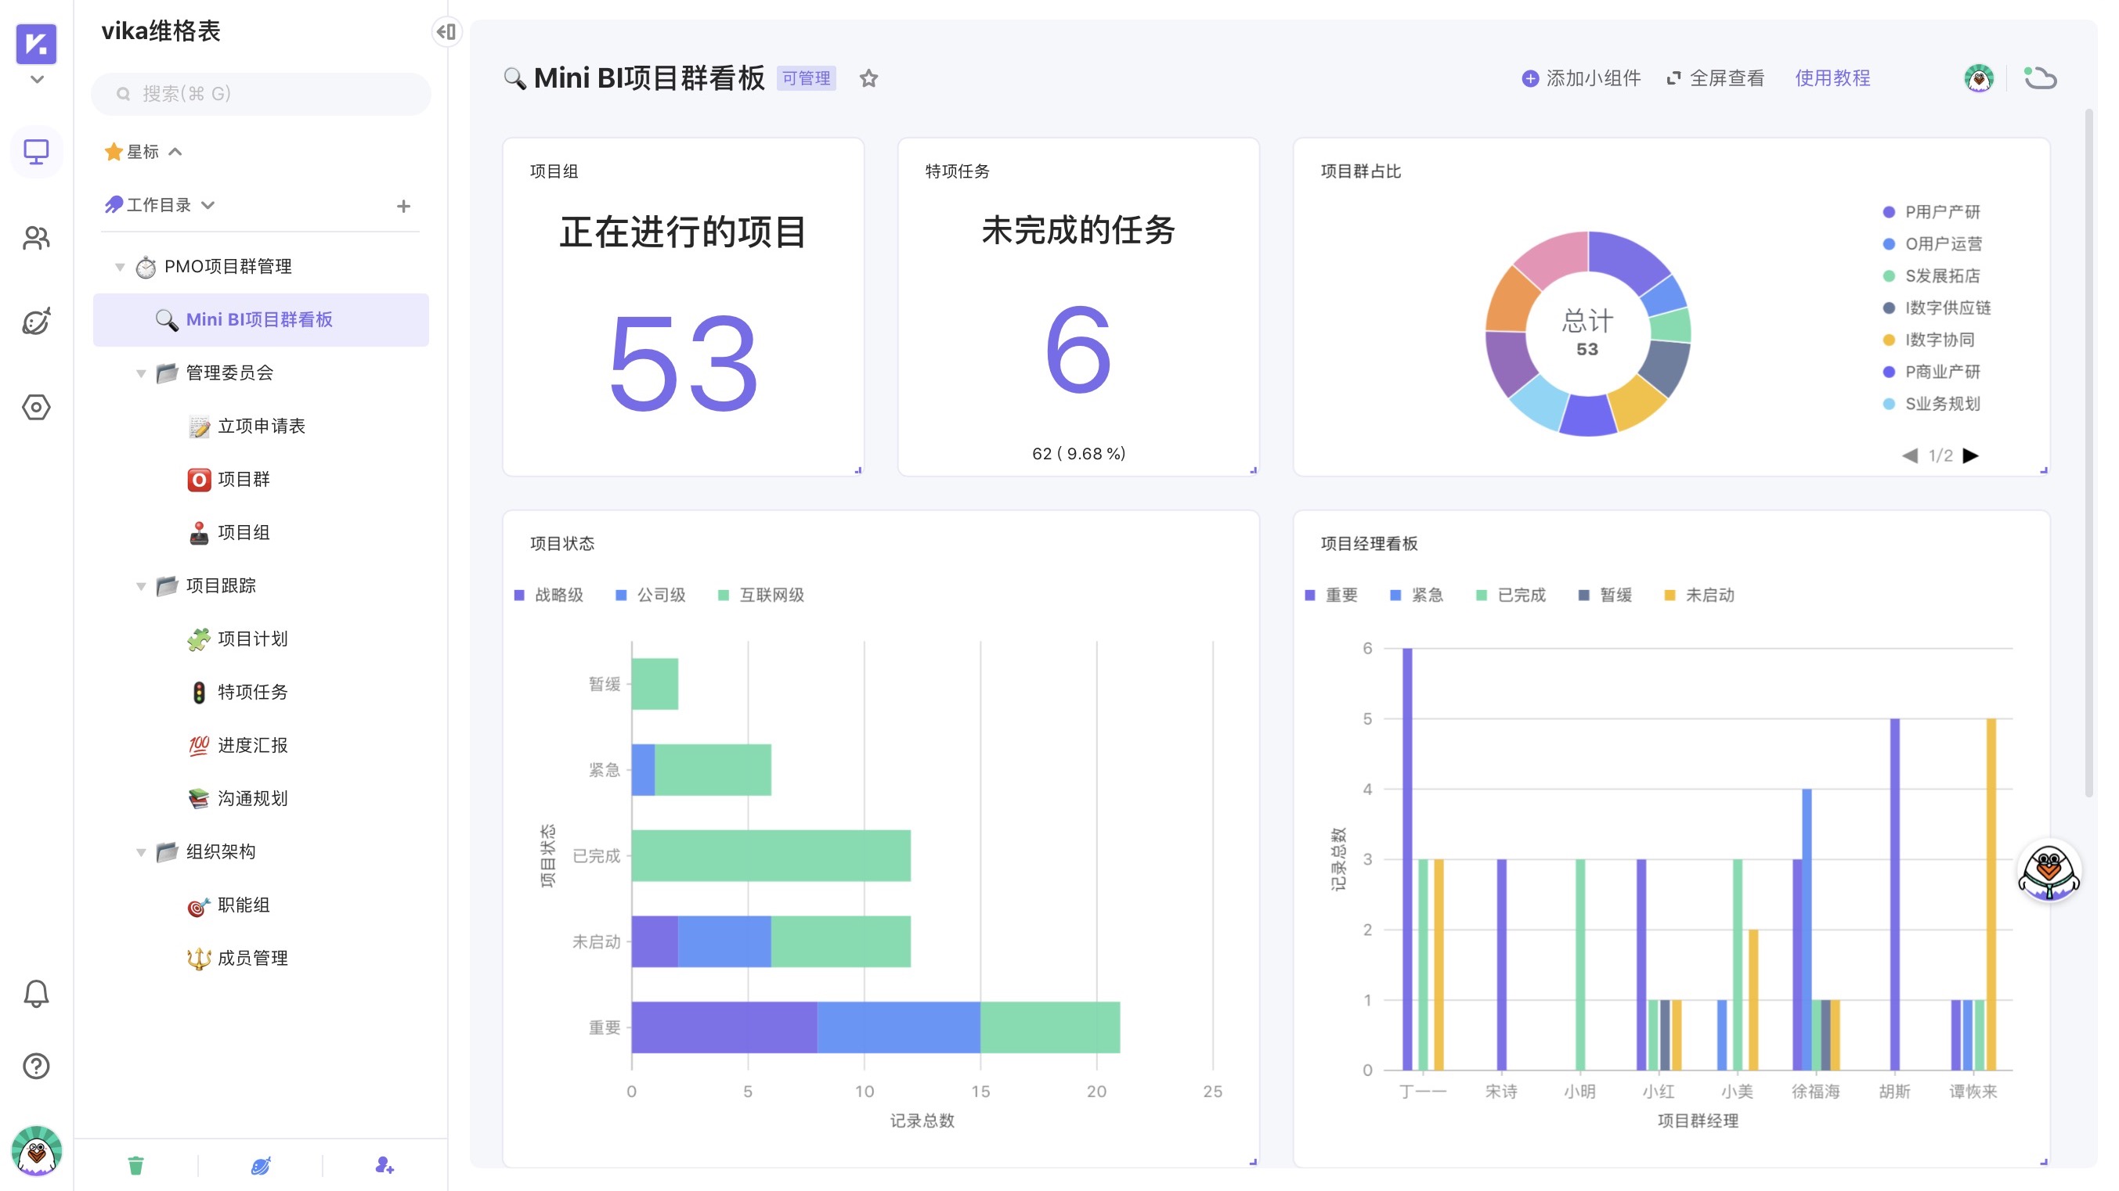Open 特项任务 datasheet in sidebar
Image resolution: width=2119 pixels, height=1191 pixels.
tap(251, 692)
